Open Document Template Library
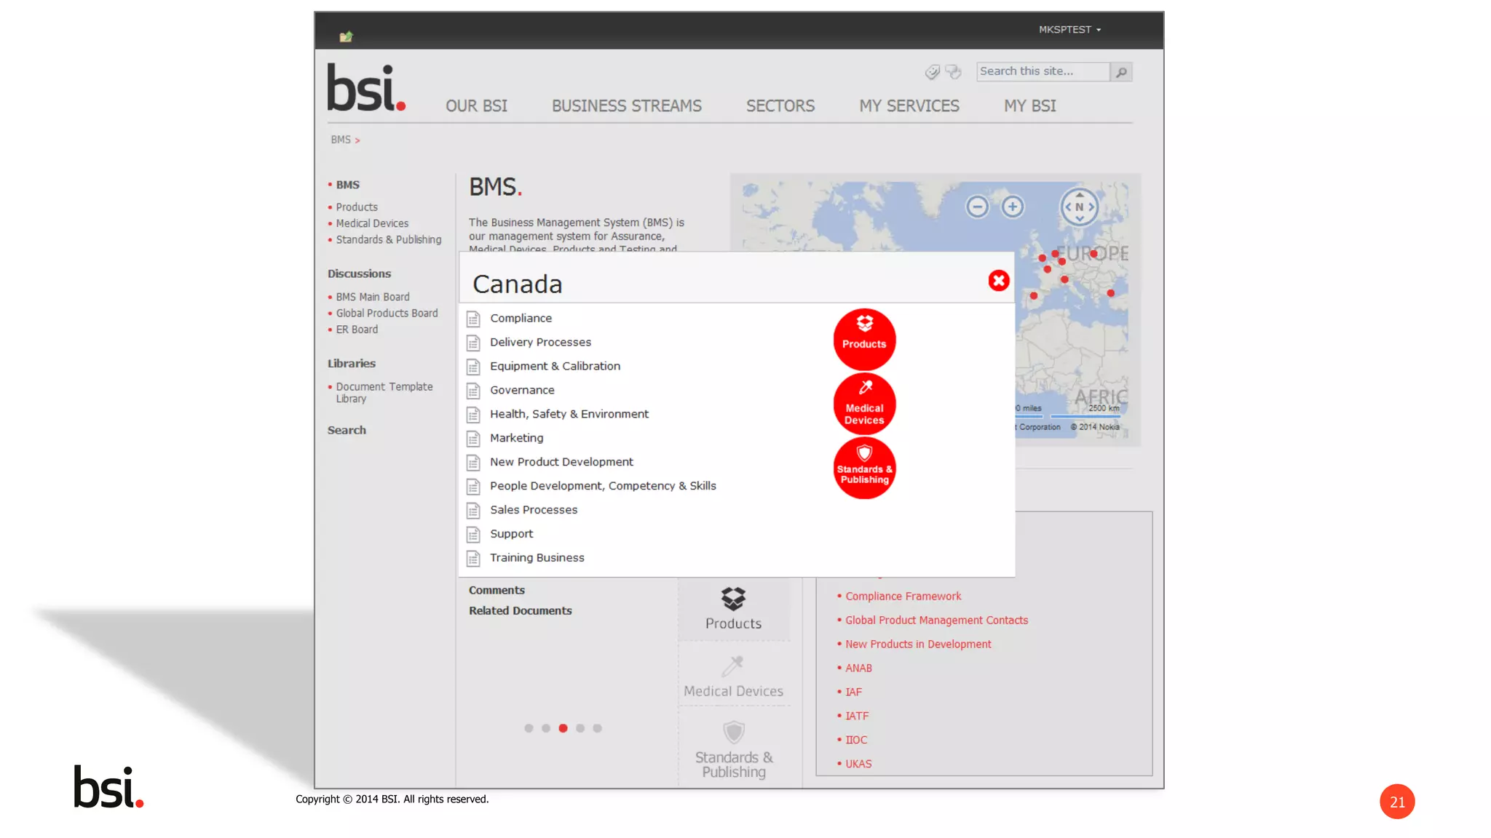The image size is (1491, 838). point(384,393)
